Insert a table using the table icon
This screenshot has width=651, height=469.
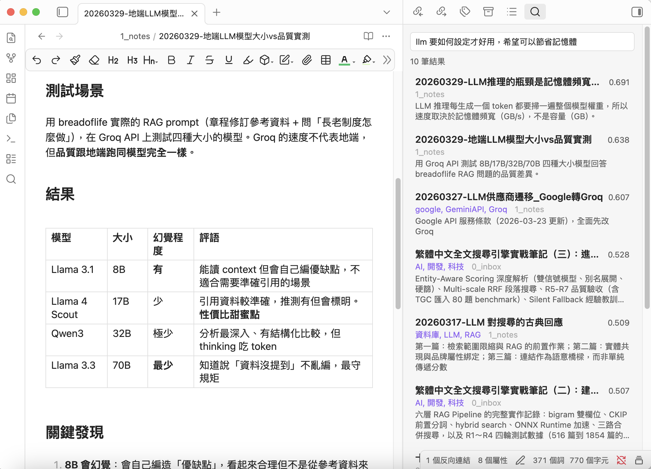point(325,60)
